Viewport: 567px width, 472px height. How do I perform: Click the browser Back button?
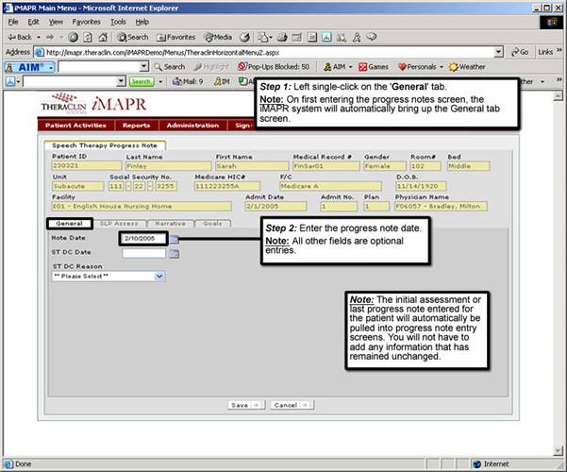[x=23, y=36]
